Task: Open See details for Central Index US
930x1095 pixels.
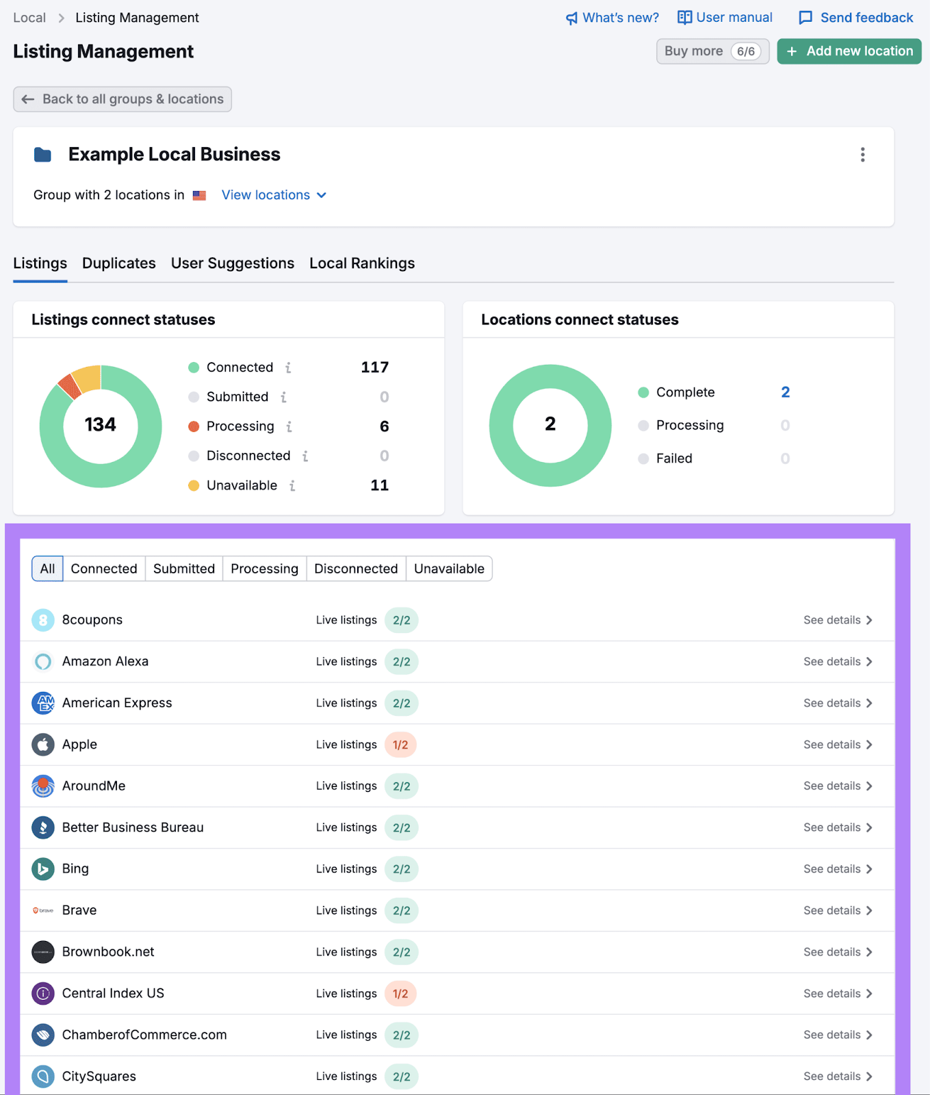Action: click(x=838, y=994)
